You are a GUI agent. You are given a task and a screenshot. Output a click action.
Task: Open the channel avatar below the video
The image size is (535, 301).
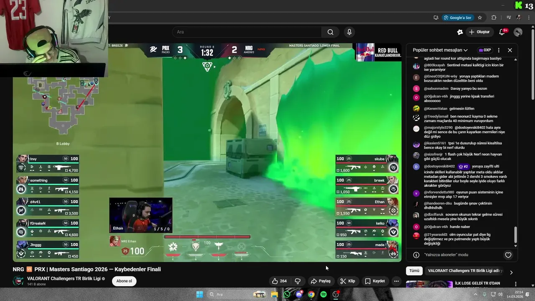pos(18,281)
